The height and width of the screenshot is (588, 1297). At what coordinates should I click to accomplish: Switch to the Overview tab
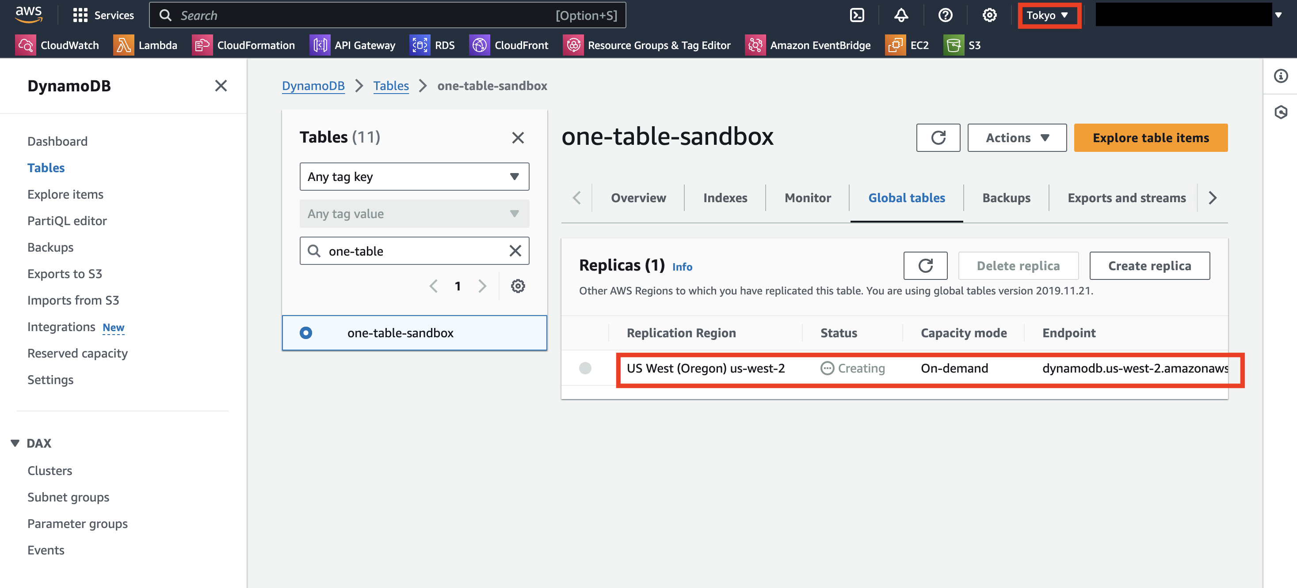click(638, 198)
